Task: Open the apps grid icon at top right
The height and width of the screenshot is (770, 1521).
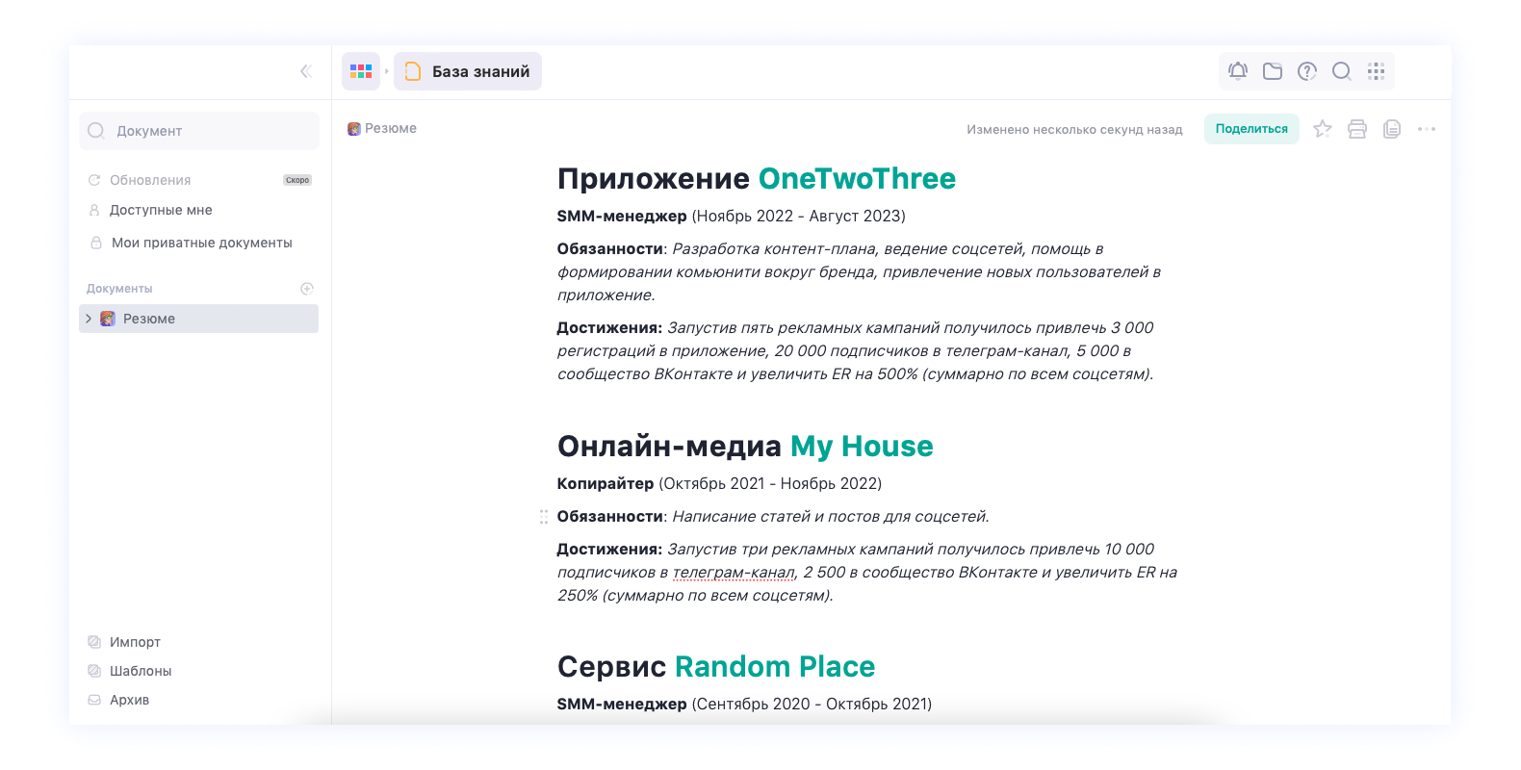Action: click(1377, 71)
